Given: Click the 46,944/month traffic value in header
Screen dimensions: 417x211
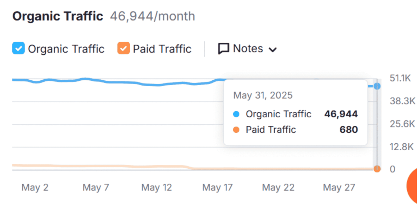Looking at the screenshot, I should [x=152, y=16].
